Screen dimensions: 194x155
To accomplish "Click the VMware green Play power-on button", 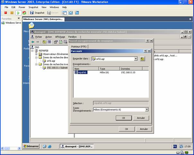I will [x=18, y=13].
